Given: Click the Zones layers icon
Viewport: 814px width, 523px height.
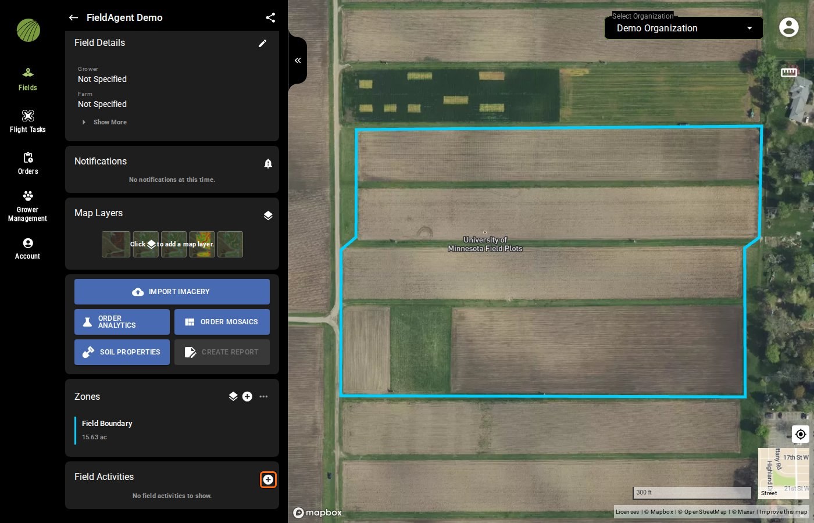Looking at the screenshot, I should [x=233, y=396].
